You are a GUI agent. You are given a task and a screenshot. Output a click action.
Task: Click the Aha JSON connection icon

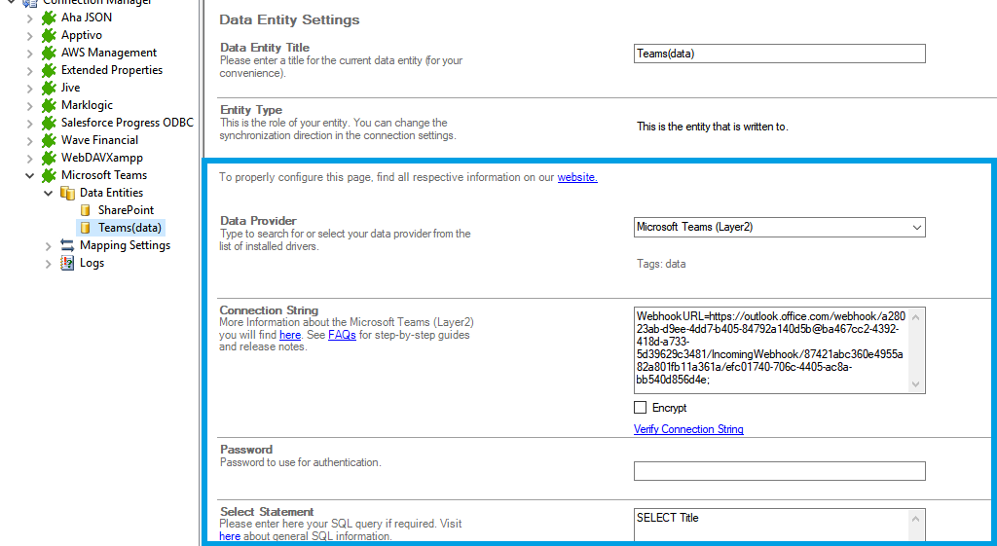(49, 18)
